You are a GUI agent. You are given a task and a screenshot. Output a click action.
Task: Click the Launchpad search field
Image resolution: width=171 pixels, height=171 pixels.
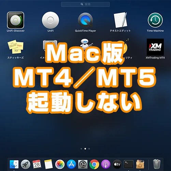[x=85, y=4]
